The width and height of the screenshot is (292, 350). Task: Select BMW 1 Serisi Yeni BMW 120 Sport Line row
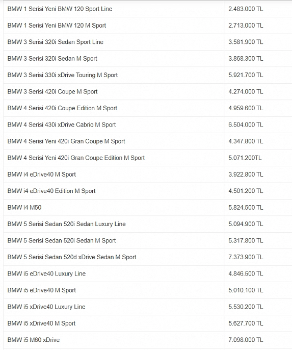(x=148, y=9)
